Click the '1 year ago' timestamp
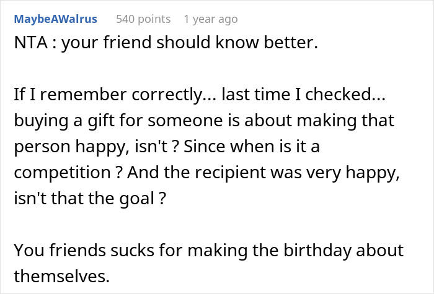 coord(210,19)
